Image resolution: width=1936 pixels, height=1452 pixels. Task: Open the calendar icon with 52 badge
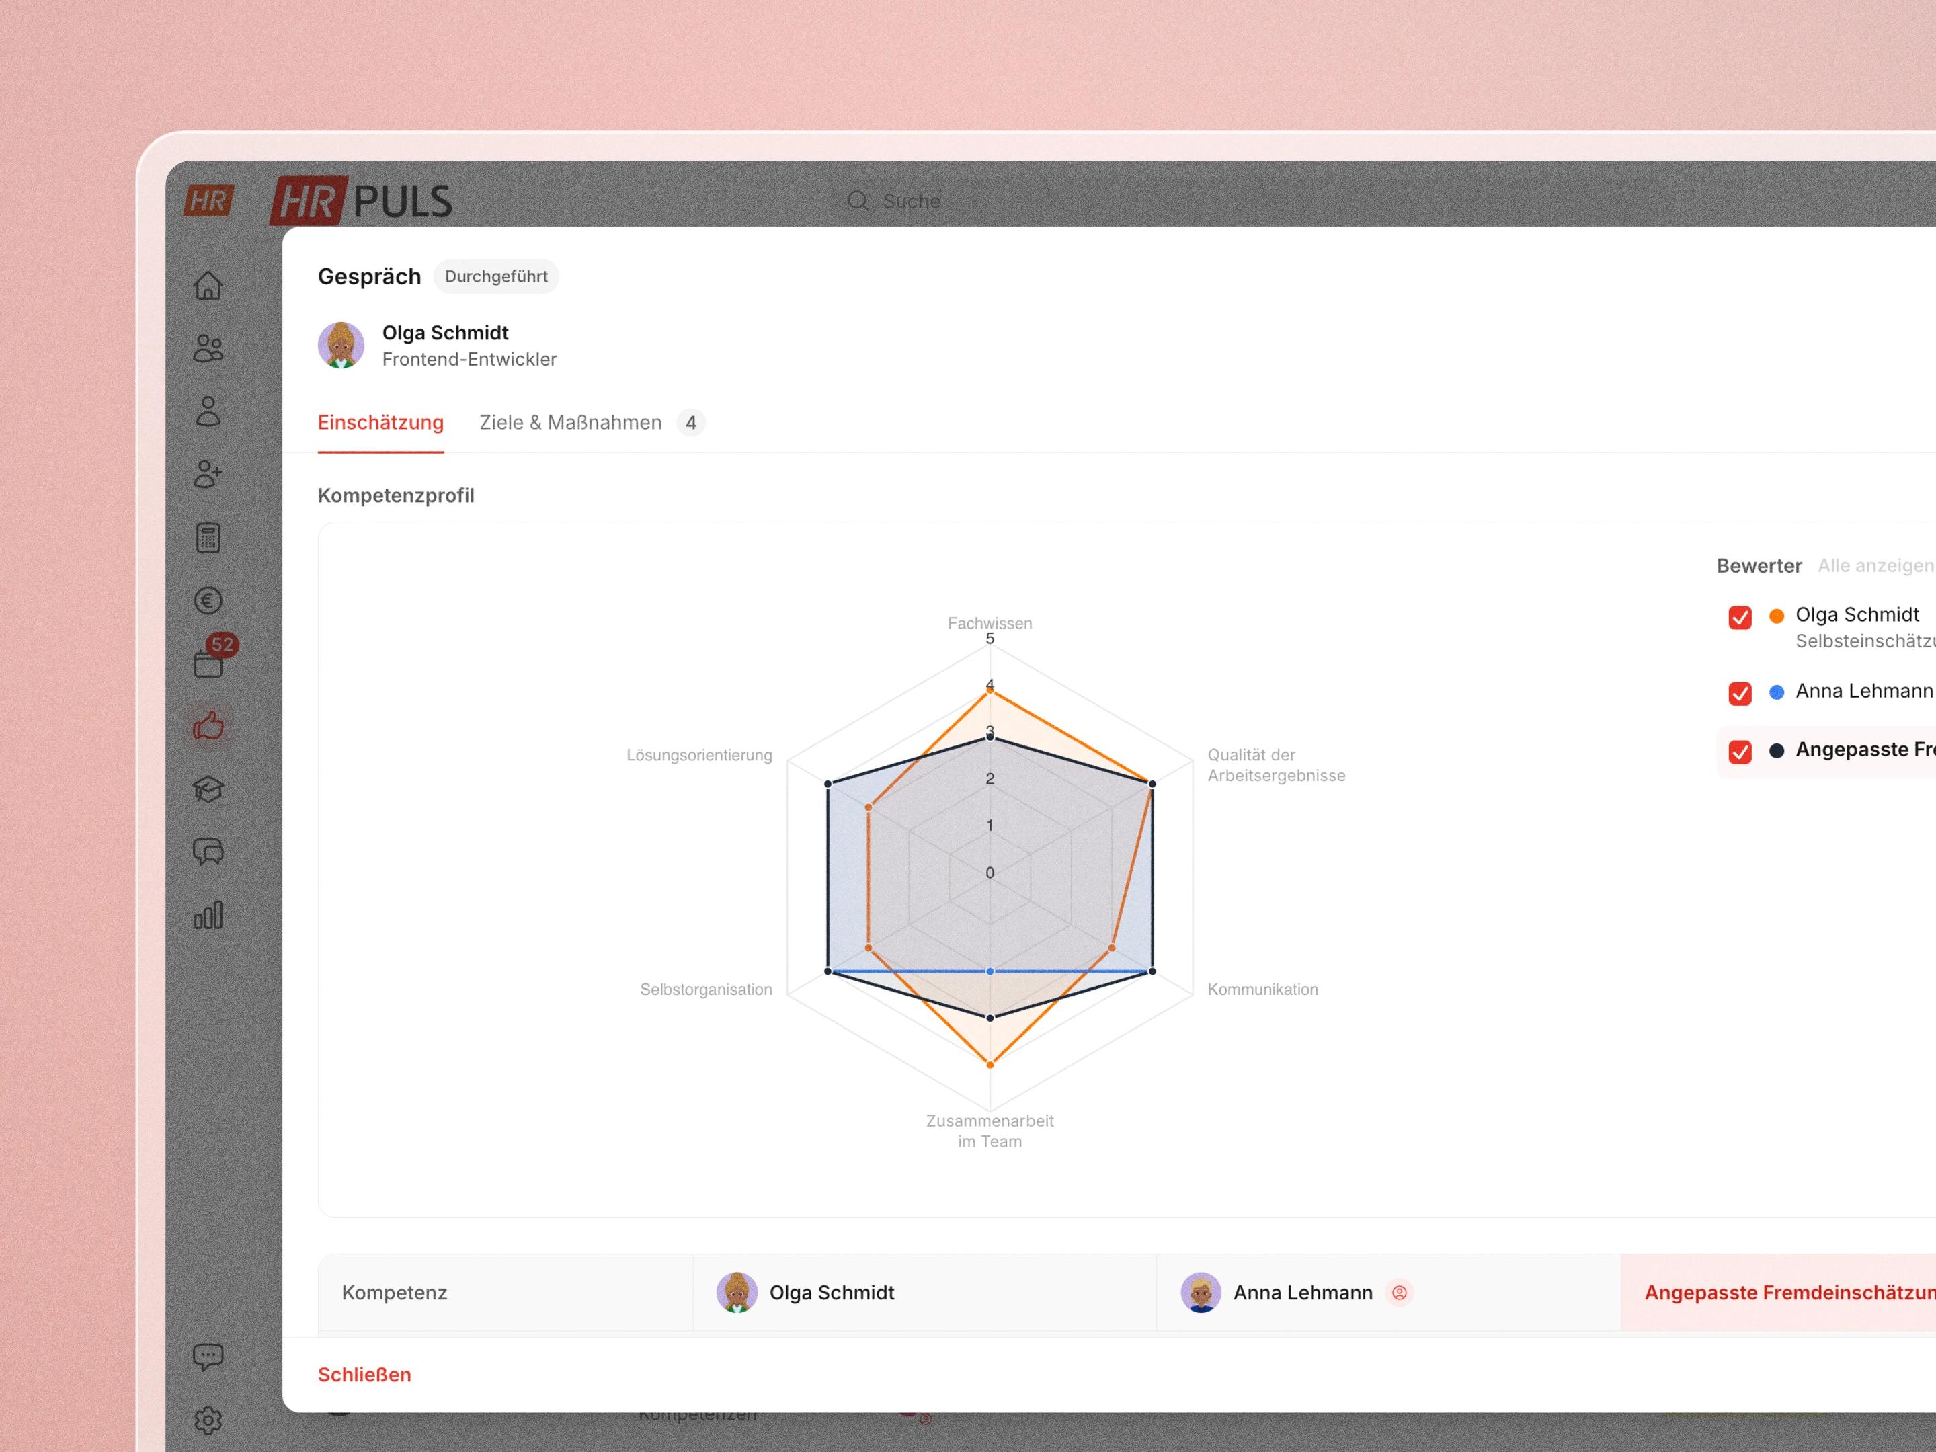[210, 661]
